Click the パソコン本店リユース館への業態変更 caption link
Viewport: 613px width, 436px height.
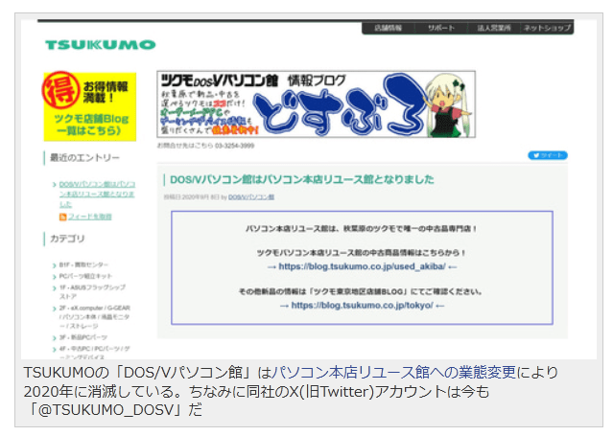395,372
